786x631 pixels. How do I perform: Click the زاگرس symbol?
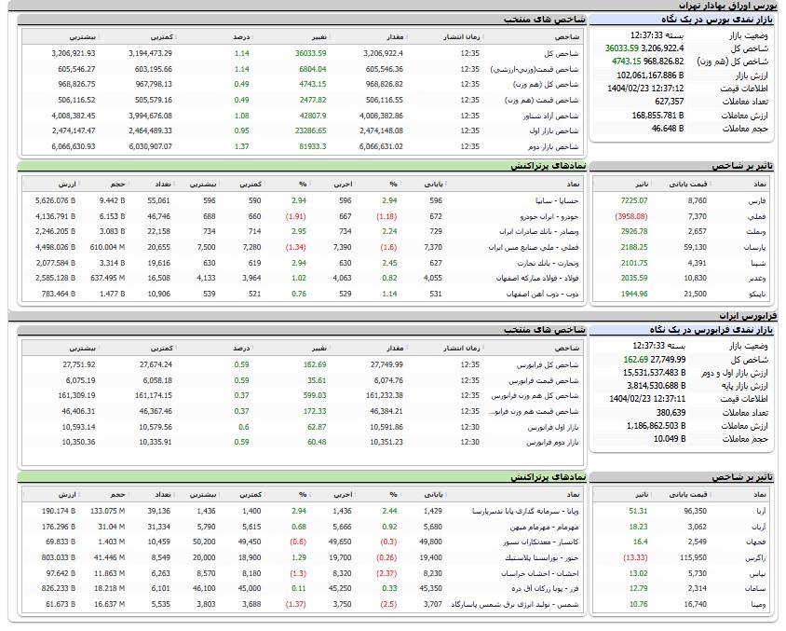click(x=755, y=557)
